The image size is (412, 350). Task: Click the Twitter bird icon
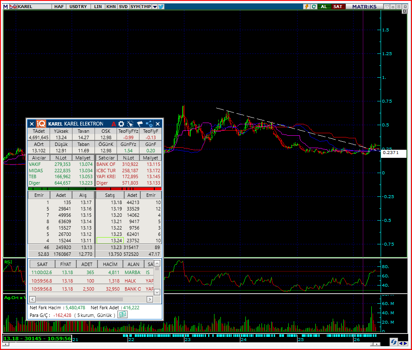[161, 6]
